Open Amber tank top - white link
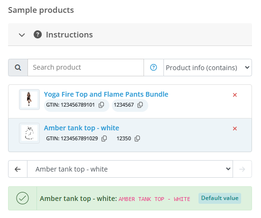 click(81, 128)
